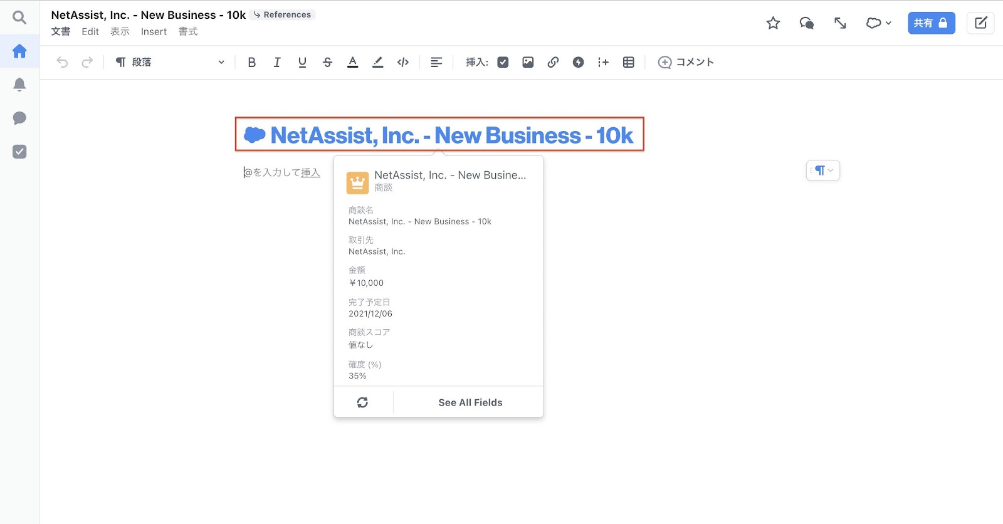Add a comment with コメント button
1003x524 pixels.
(686, 62)
